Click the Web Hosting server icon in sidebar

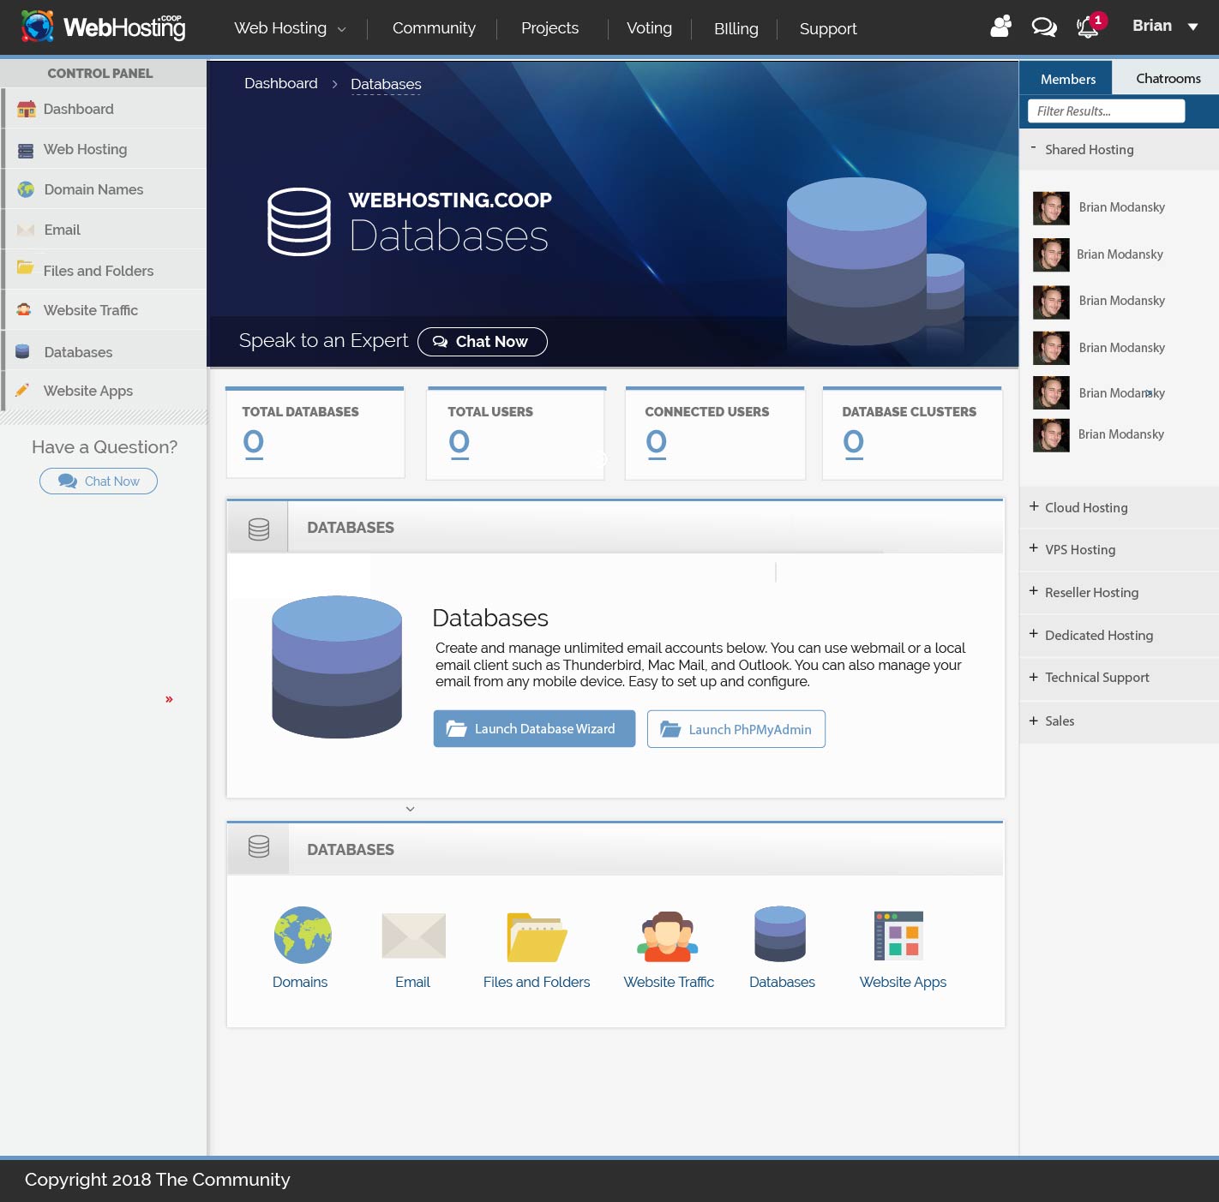(x=26, y=150)
